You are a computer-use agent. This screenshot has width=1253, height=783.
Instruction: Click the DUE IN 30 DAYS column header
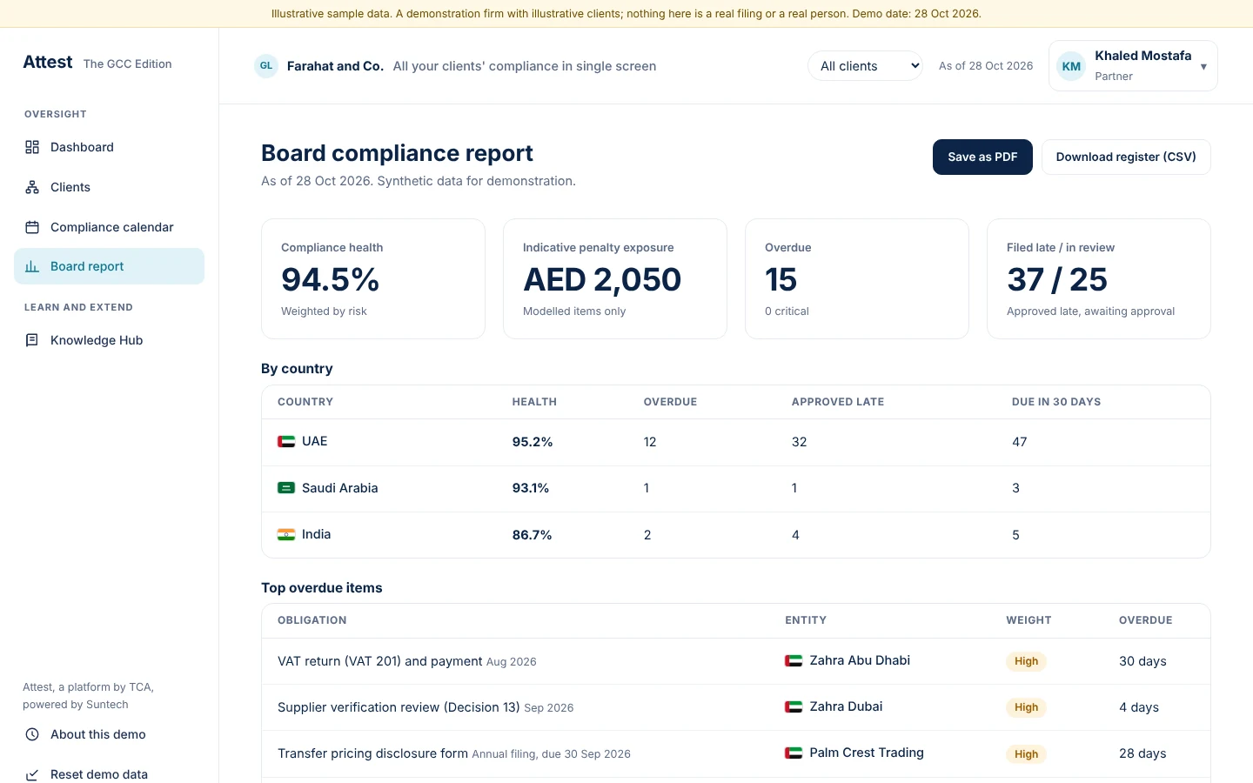pyautogui.click(x=1056, y=402)
